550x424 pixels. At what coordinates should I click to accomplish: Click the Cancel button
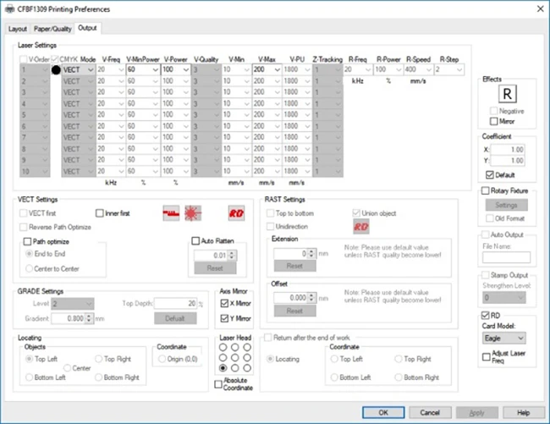point(430,412)
